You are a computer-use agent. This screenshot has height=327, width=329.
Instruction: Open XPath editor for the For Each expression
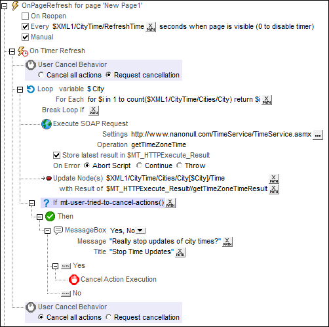267,100
